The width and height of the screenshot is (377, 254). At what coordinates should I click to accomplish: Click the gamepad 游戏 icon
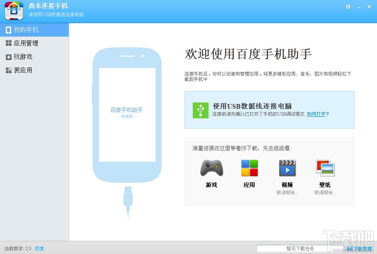coord(212,168)
